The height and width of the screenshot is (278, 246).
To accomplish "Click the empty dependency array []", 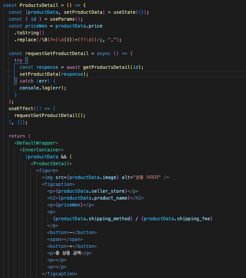I will [19, 122].
